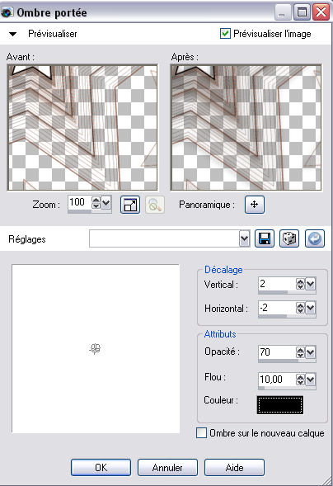Open the black Couleur swatch
This screenshot has height=486, width=333.
(280, 404)
